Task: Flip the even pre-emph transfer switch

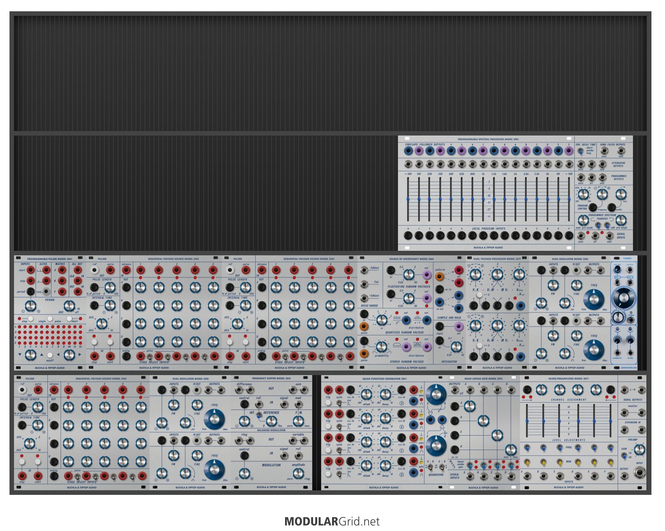Action: click(x=597, y=224)
